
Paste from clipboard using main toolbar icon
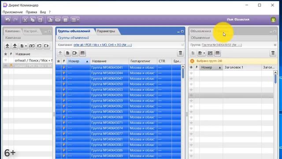coord(40,19)
